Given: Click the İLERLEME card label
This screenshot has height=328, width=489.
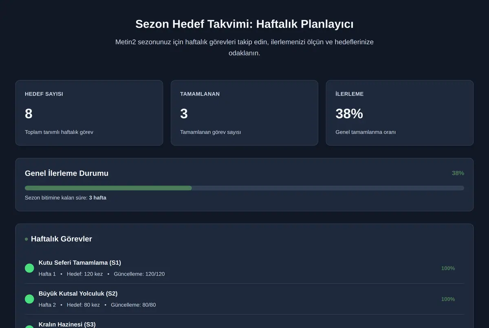Looking at the screenshot, I should point(350,94).
